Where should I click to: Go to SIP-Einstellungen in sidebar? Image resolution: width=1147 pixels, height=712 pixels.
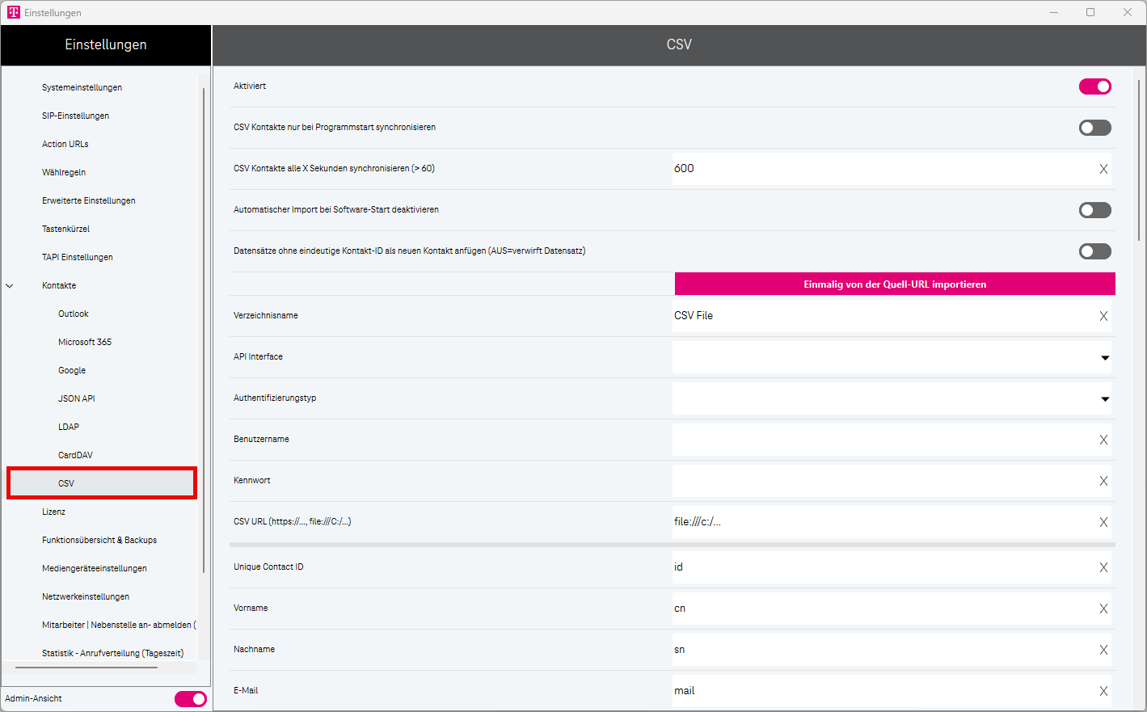coord(75,116)
